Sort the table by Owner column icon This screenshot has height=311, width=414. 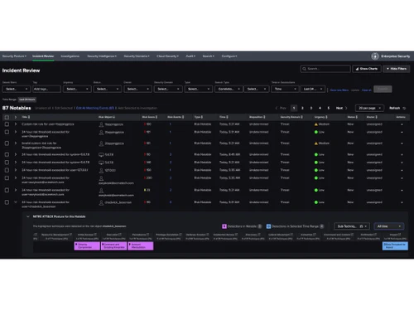pyautogui.click(x=376, y=117)
